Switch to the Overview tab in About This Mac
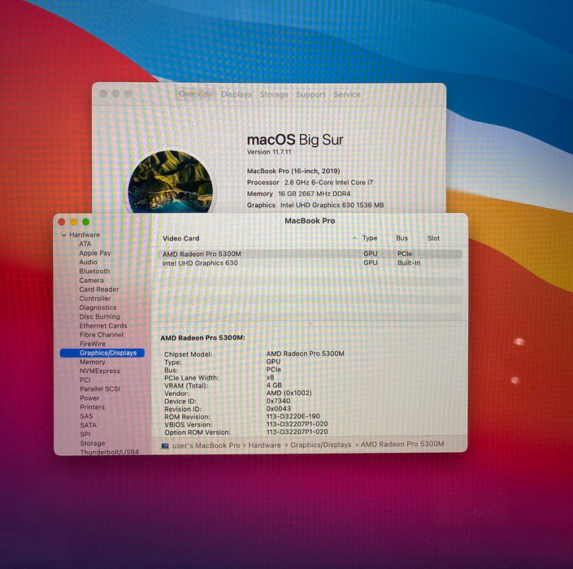This screenshot has width=573, height=569. (196, 94)
